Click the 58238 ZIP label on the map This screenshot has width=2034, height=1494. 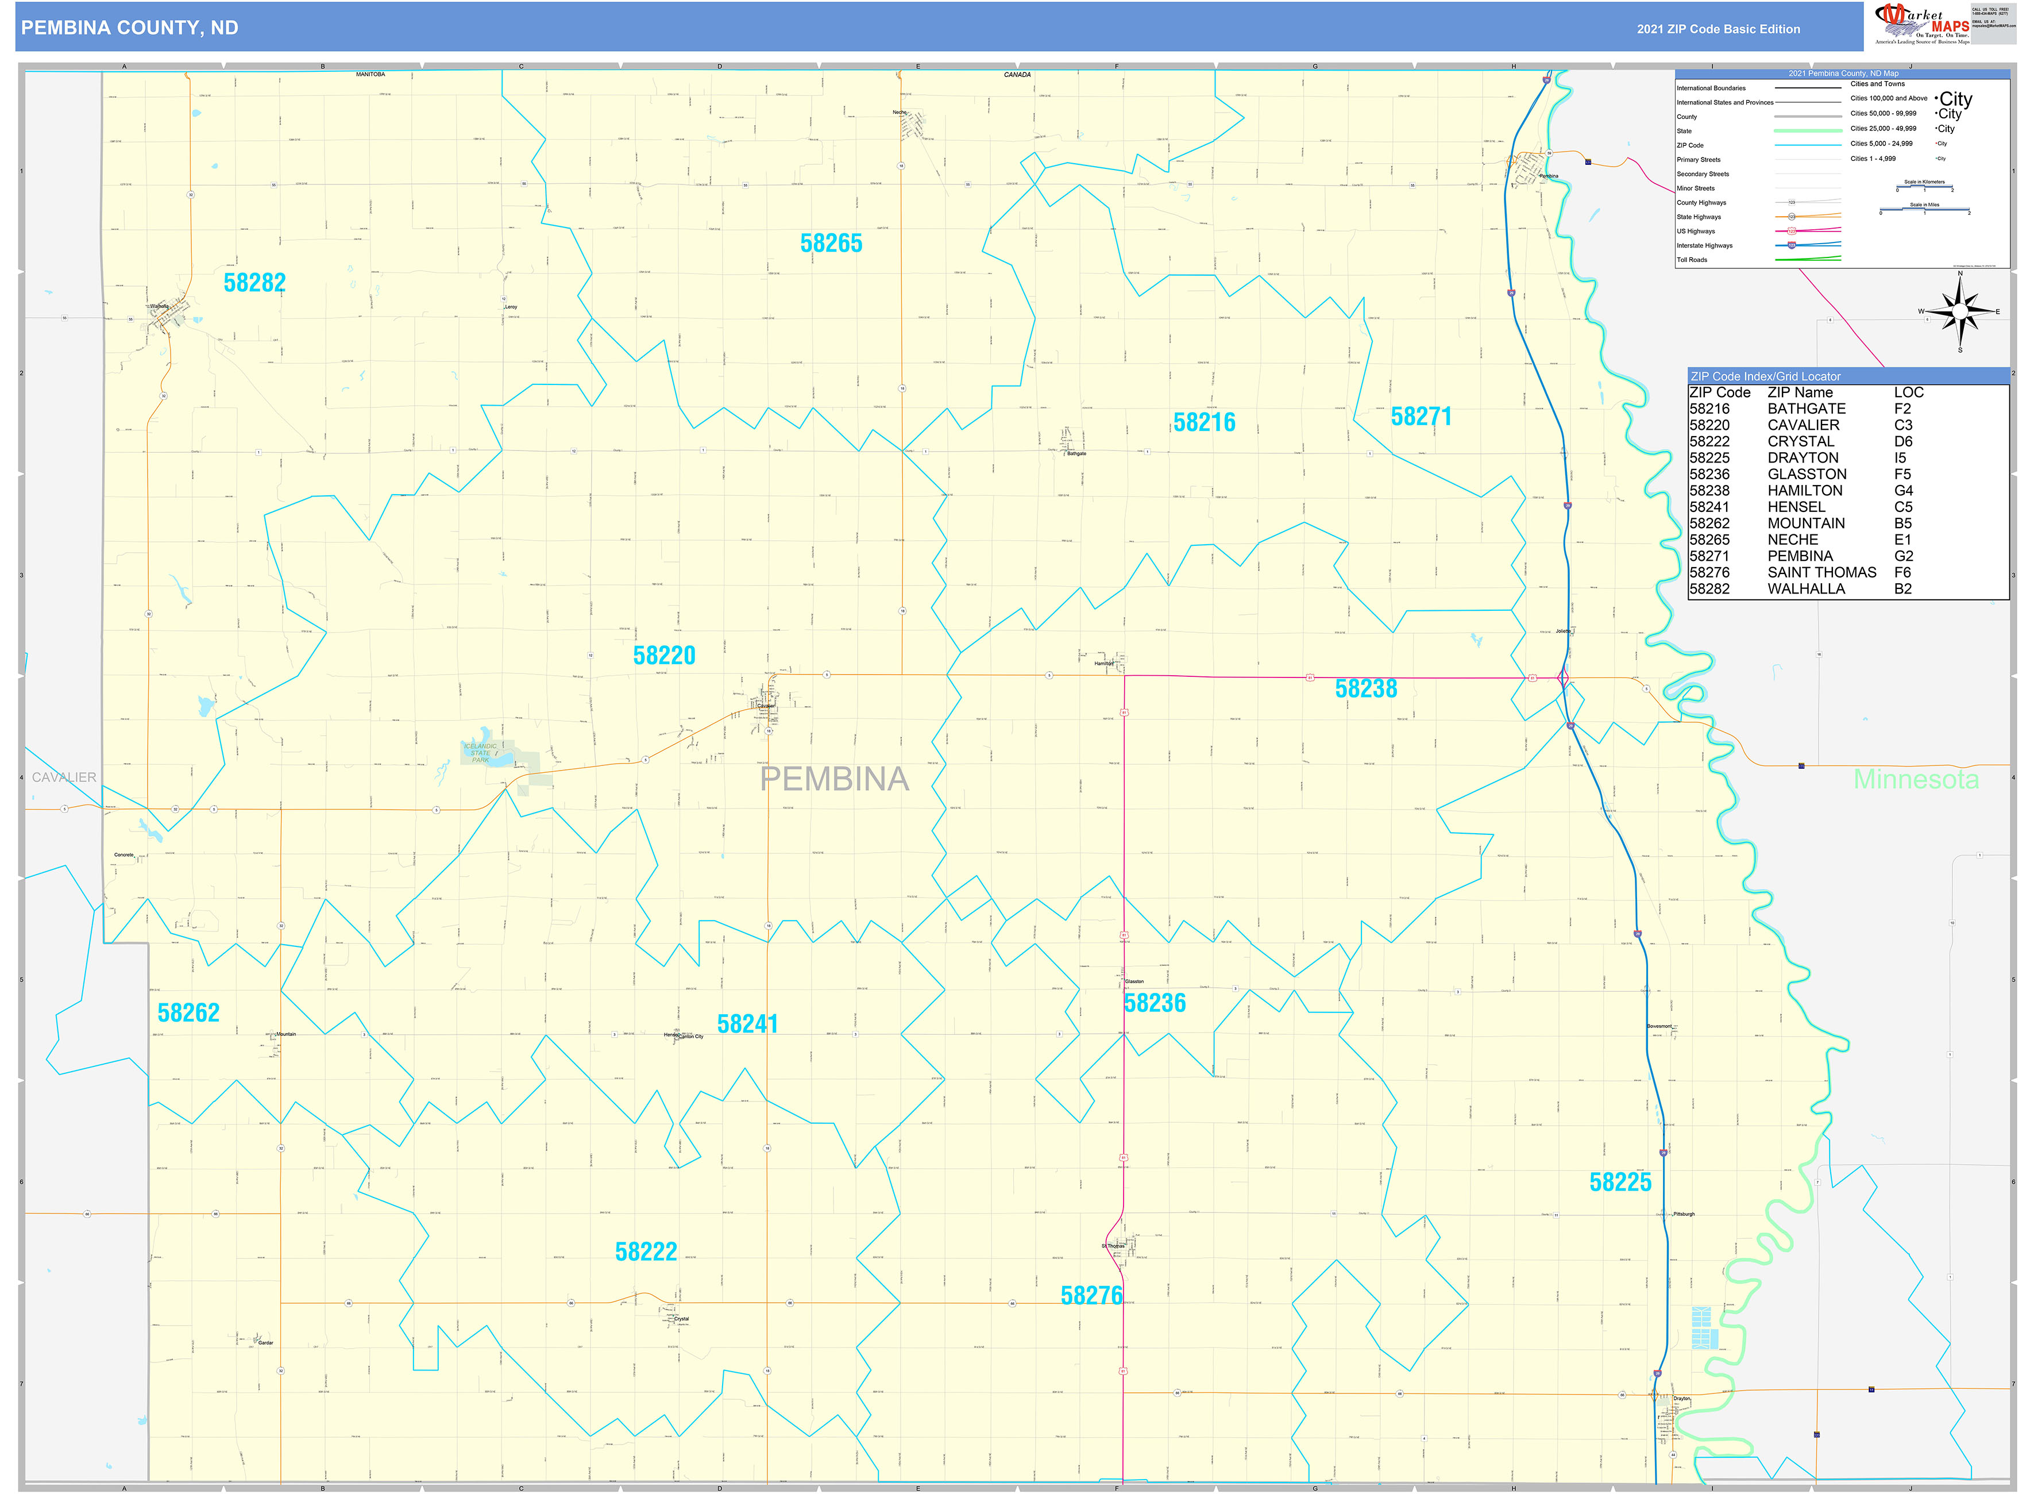(x=1366, y=689)
